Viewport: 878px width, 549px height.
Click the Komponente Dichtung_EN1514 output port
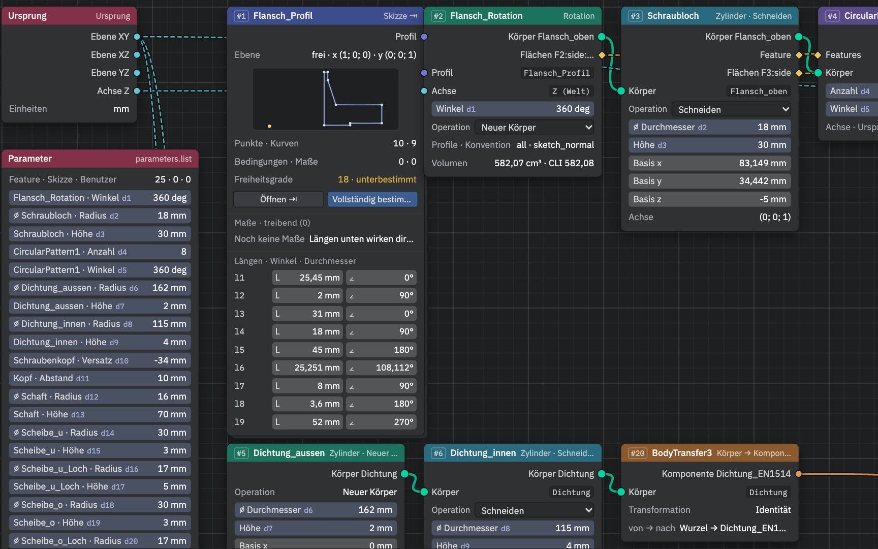[x=798, y=474]
